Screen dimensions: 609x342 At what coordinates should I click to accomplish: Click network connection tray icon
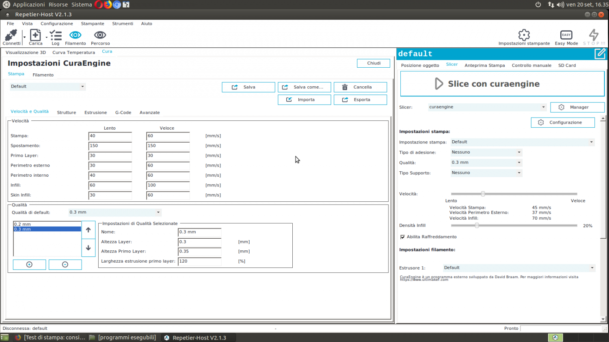(551, 4)
